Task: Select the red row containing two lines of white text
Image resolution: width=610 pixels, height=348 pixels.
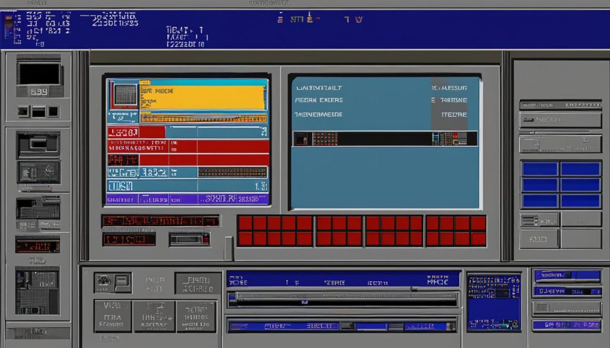Action: point(188,146)
